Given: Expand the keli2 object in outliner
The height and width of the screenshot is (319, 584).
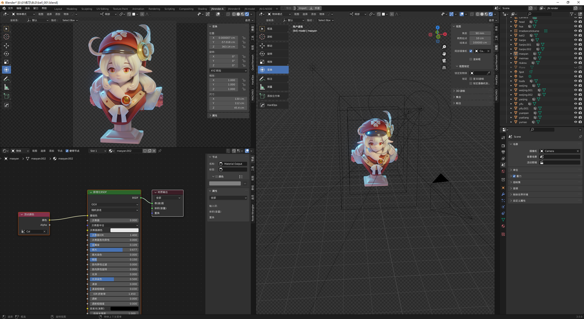Looking at the screenshot, I should click(x=511, y=35).
